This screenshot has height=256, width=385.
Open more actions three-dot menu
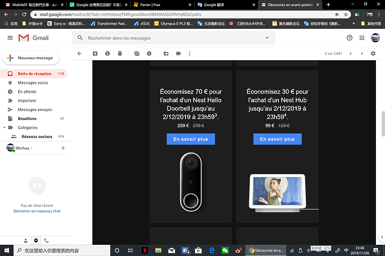(189, 53)
